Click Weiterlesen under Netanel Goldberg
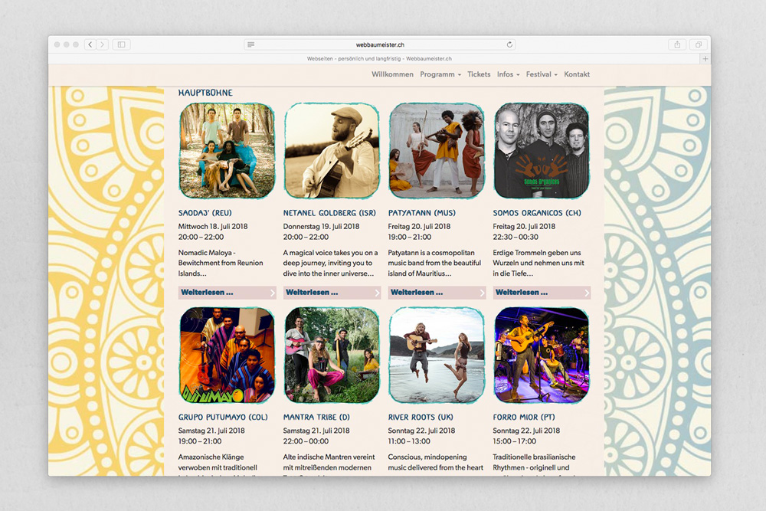Viewport: 766px width, 511px height. point(332,293)
